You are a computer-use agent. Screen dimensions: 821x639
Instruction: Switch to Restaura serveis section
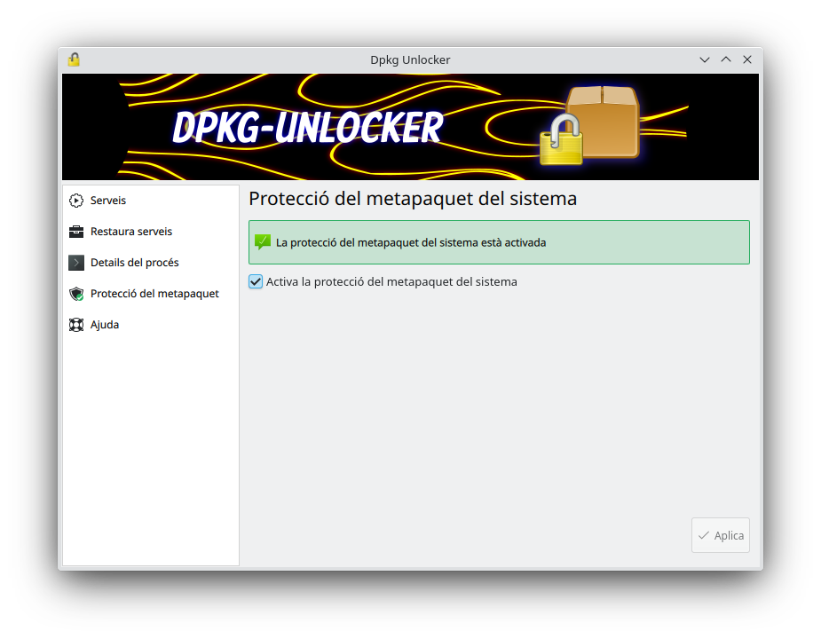(131, 232)
